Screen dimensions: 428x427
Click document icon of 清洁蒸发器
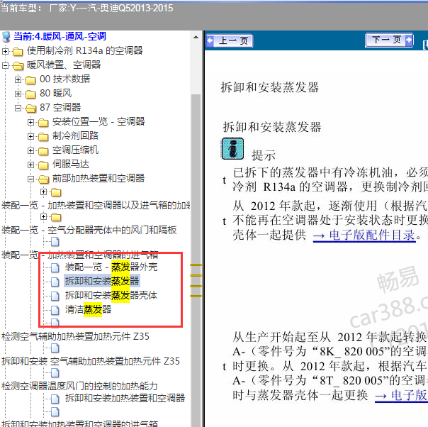pos(55,310)
